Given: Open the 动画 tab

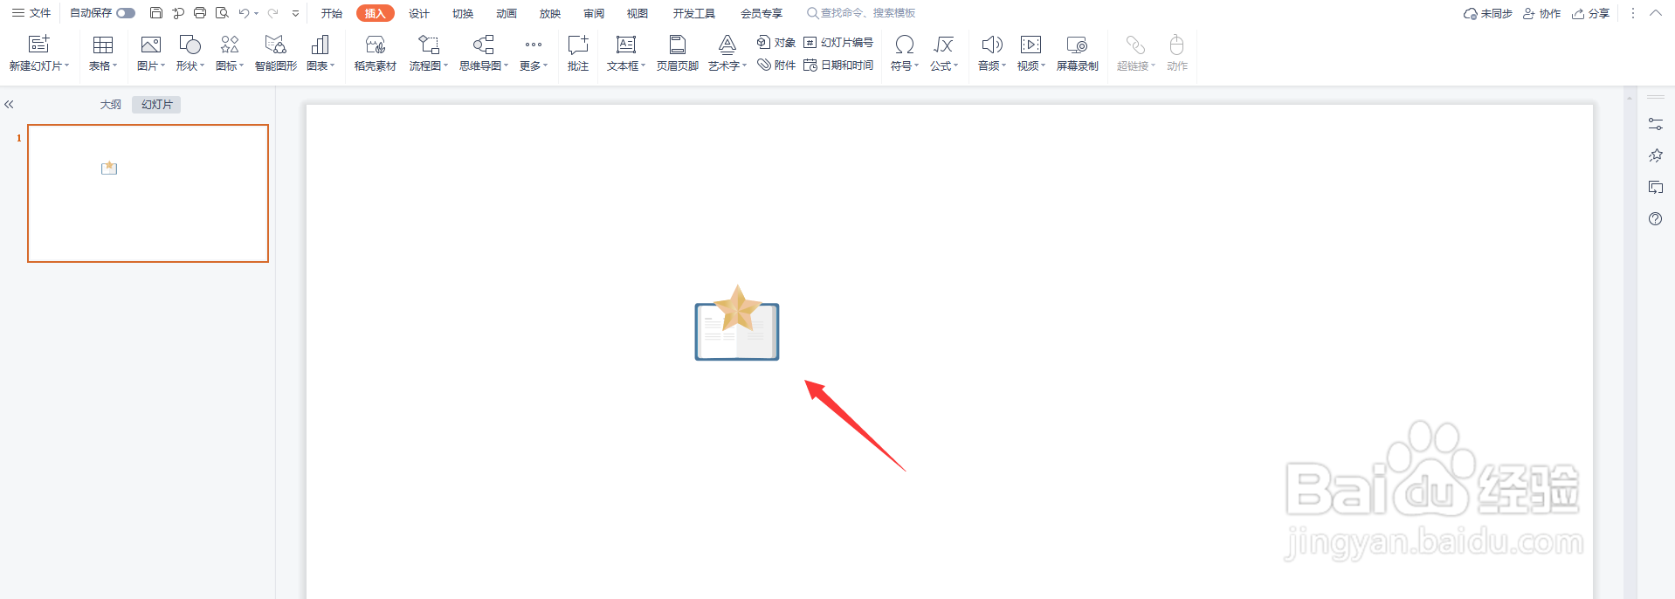Looking at the screenshot, I should (x=507, y=13).
